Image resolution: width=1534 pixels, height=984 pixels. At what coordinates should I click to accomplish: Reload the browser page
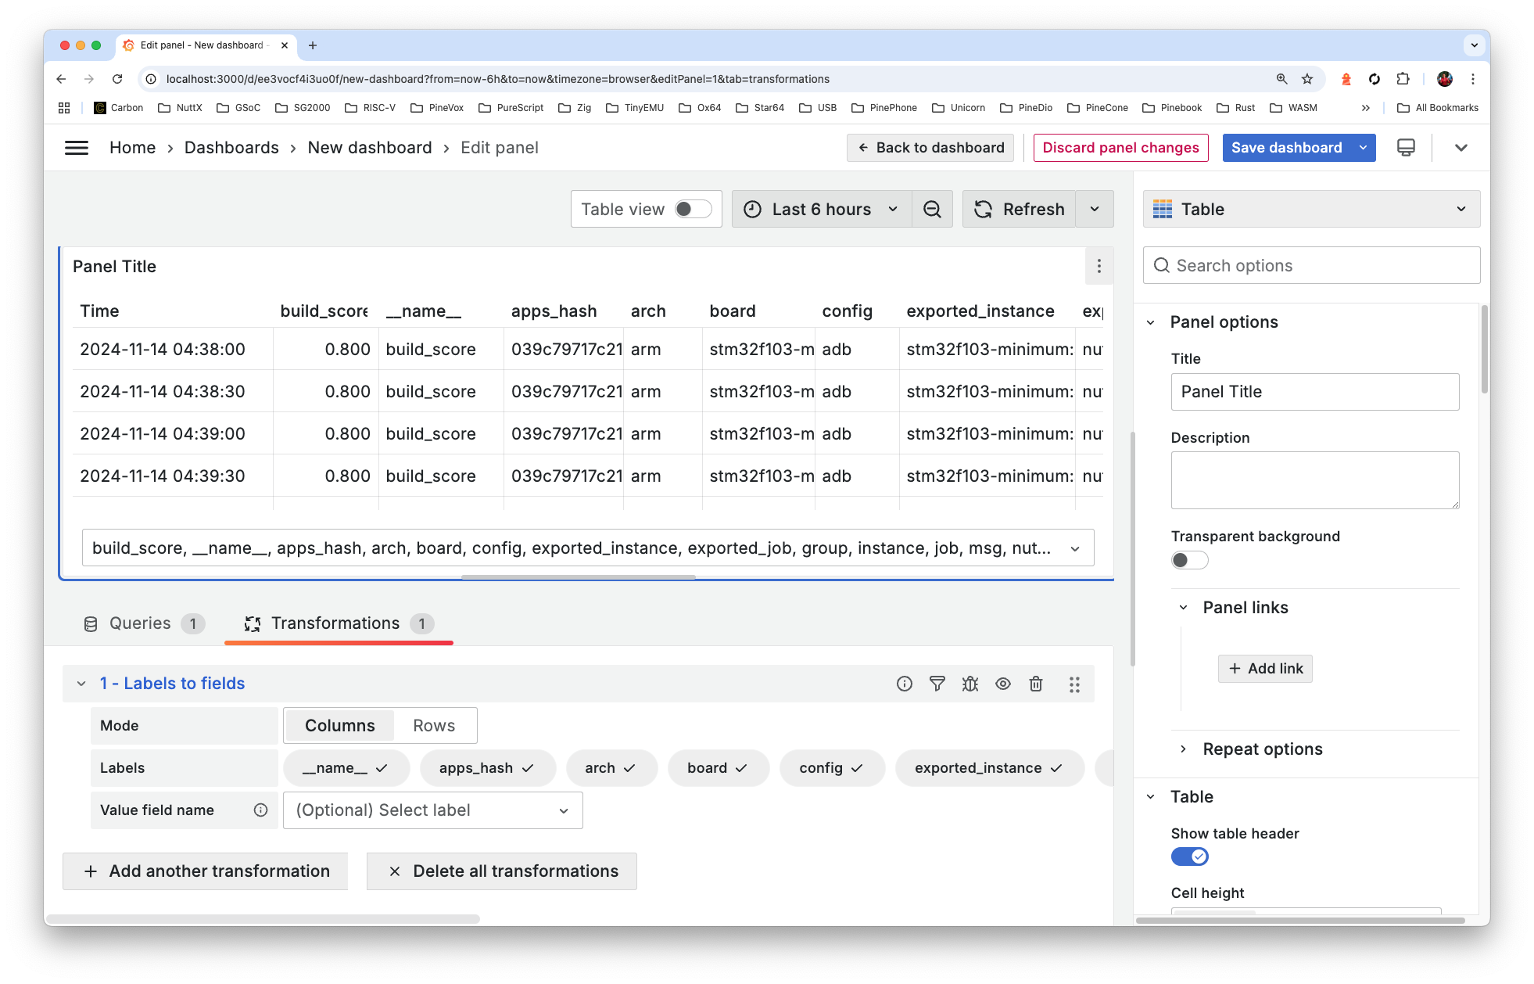[x=117, y=79]
